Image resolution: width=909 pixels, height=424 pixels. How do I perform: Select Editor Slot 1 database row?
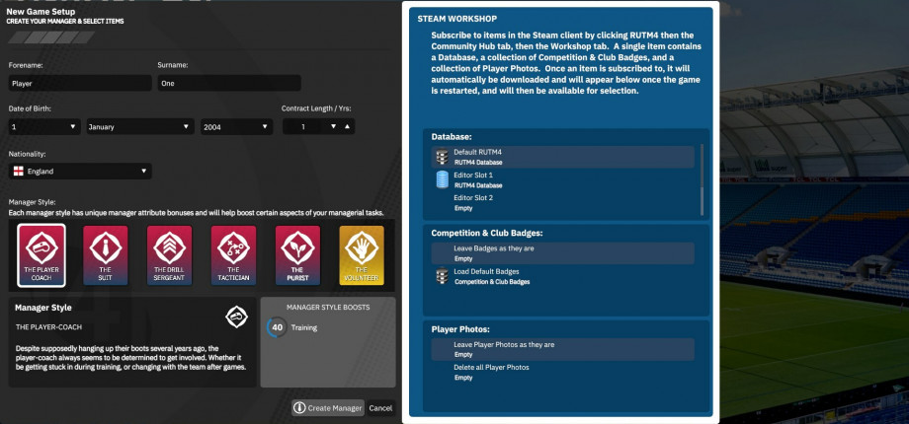click(x=562, y=179)
